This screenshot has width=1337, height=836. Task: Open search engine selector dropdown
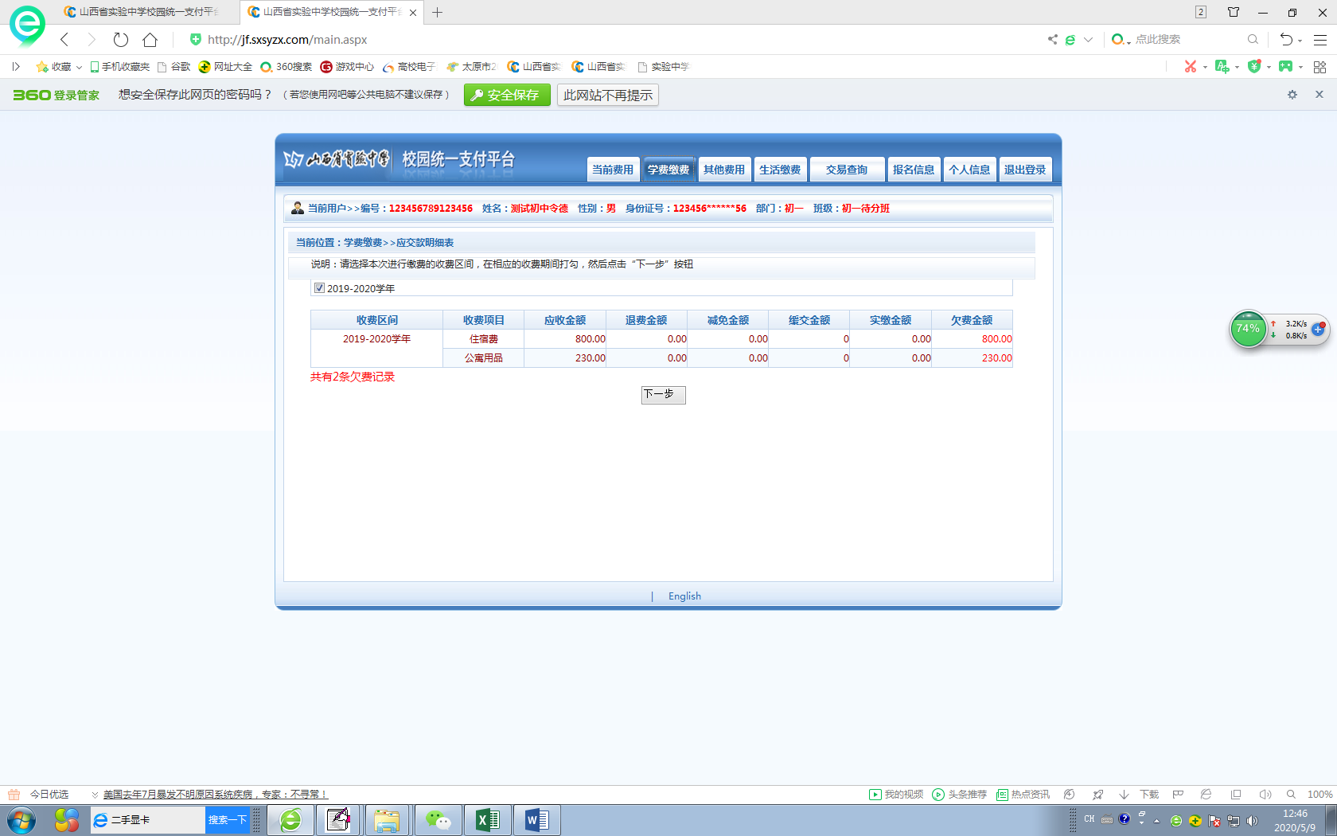click(1121, 39)
